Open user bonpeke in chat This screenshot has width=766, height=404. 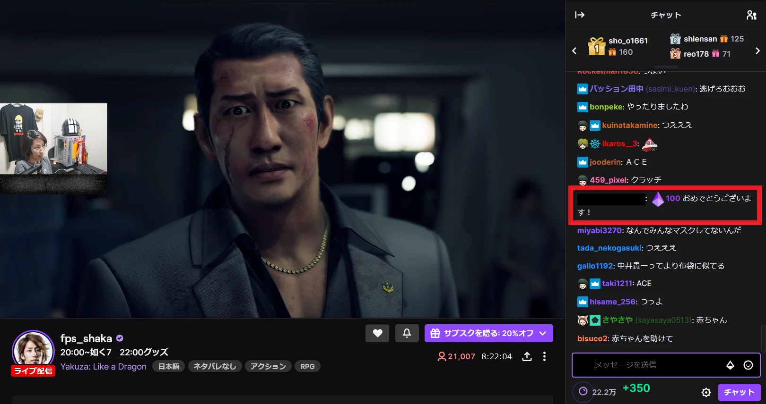[607, 107]
